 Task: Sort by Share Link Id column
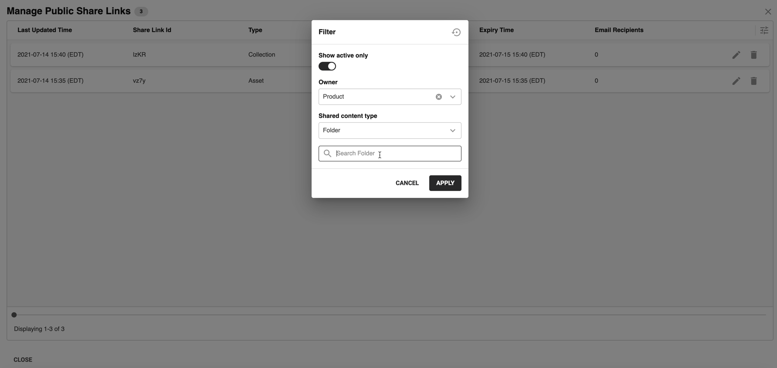pos(152,30)
